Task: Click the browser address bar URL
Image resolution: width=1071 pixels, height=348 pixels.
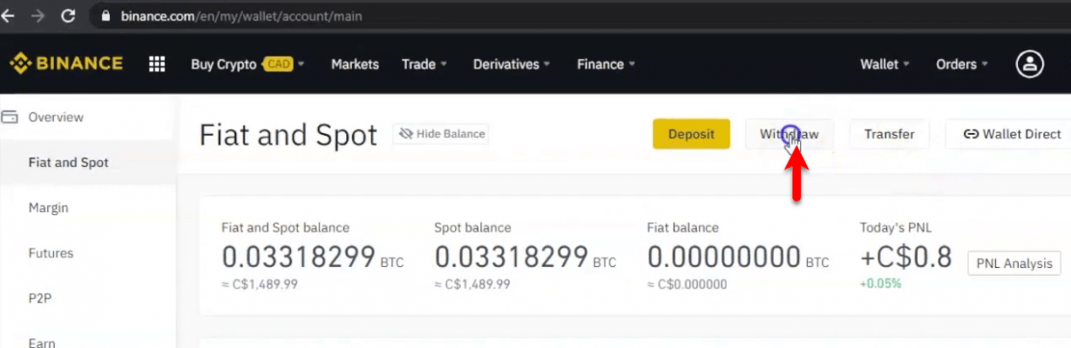Action: point(241,16)
